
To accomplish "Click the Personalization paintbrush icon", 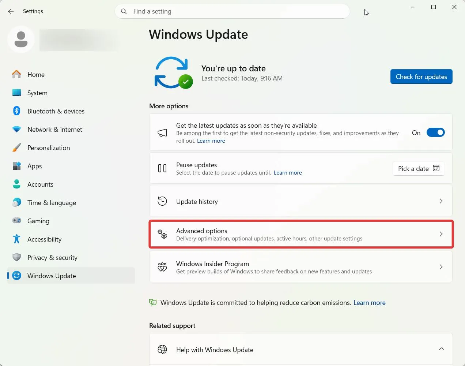I will click(16, 147).
